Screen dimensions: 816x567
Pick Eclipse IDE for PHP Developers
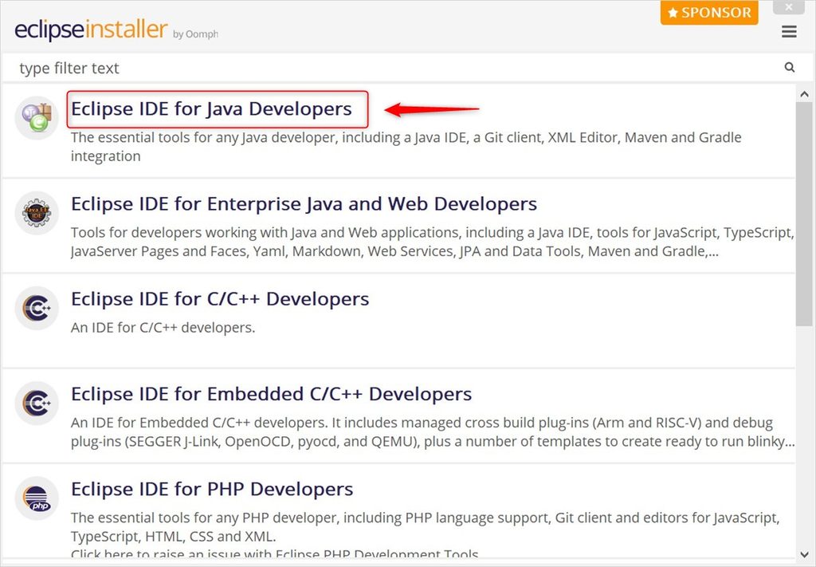click(x=212, y=490)
